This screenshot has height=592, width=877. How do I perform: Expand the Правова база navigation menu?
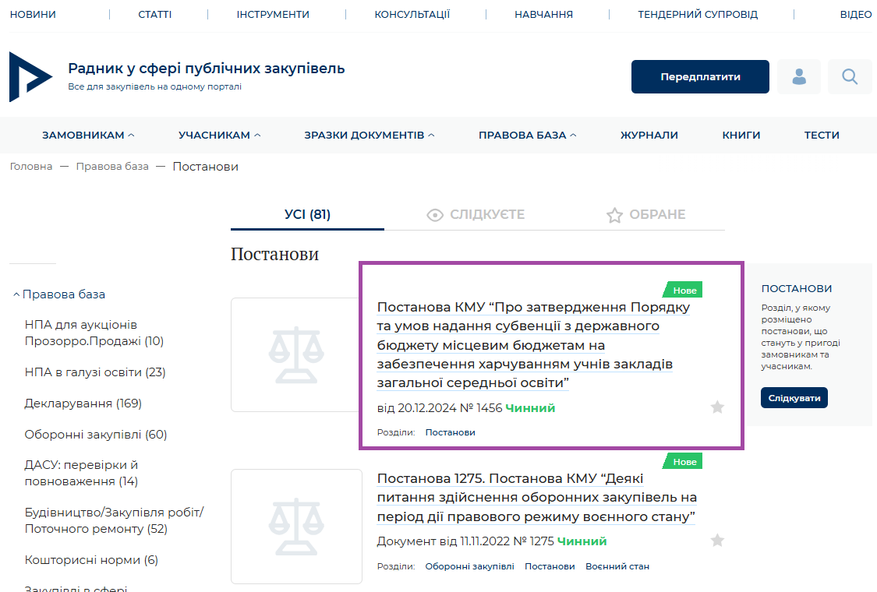[x=527, y=136]
